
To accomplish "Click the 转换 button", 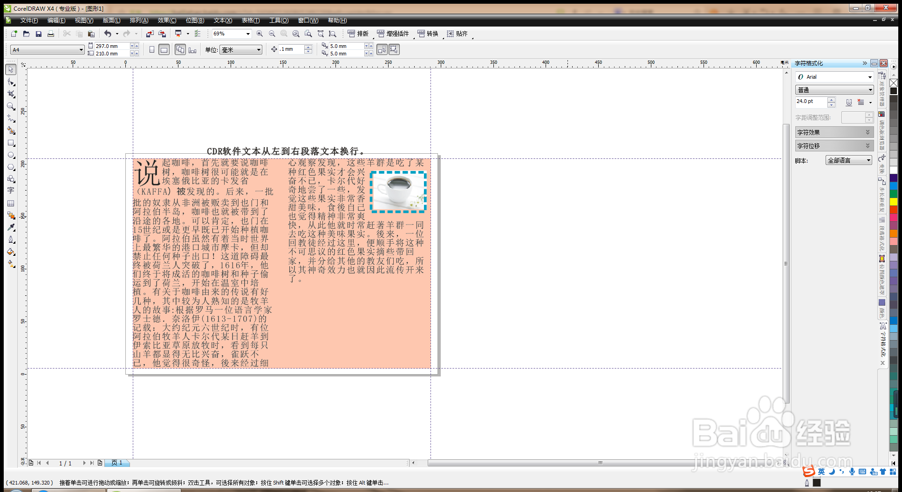I will (428, 34).
